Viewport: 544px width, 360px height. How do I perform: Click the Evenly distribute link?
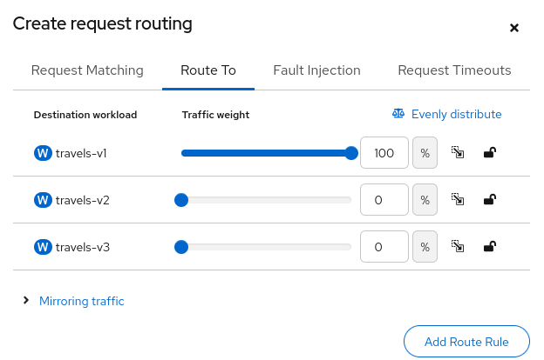456,114
